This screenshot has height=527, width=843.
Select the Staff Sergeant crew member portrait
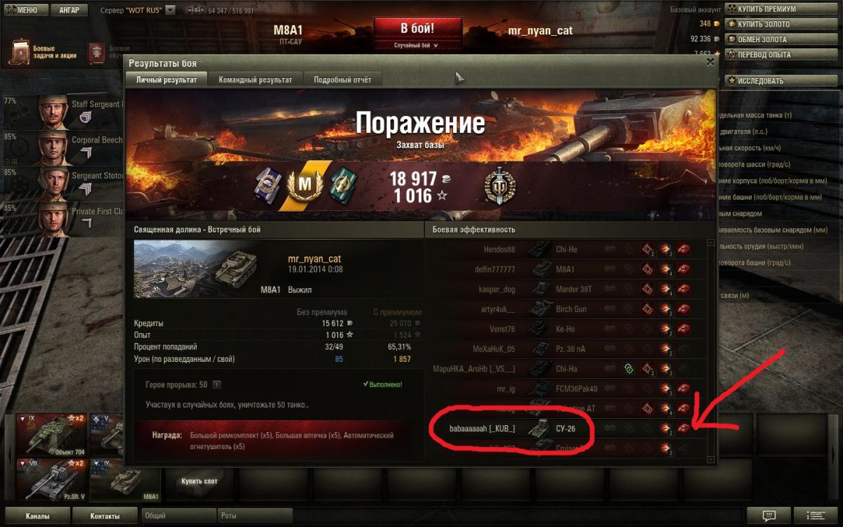[53, 111]
